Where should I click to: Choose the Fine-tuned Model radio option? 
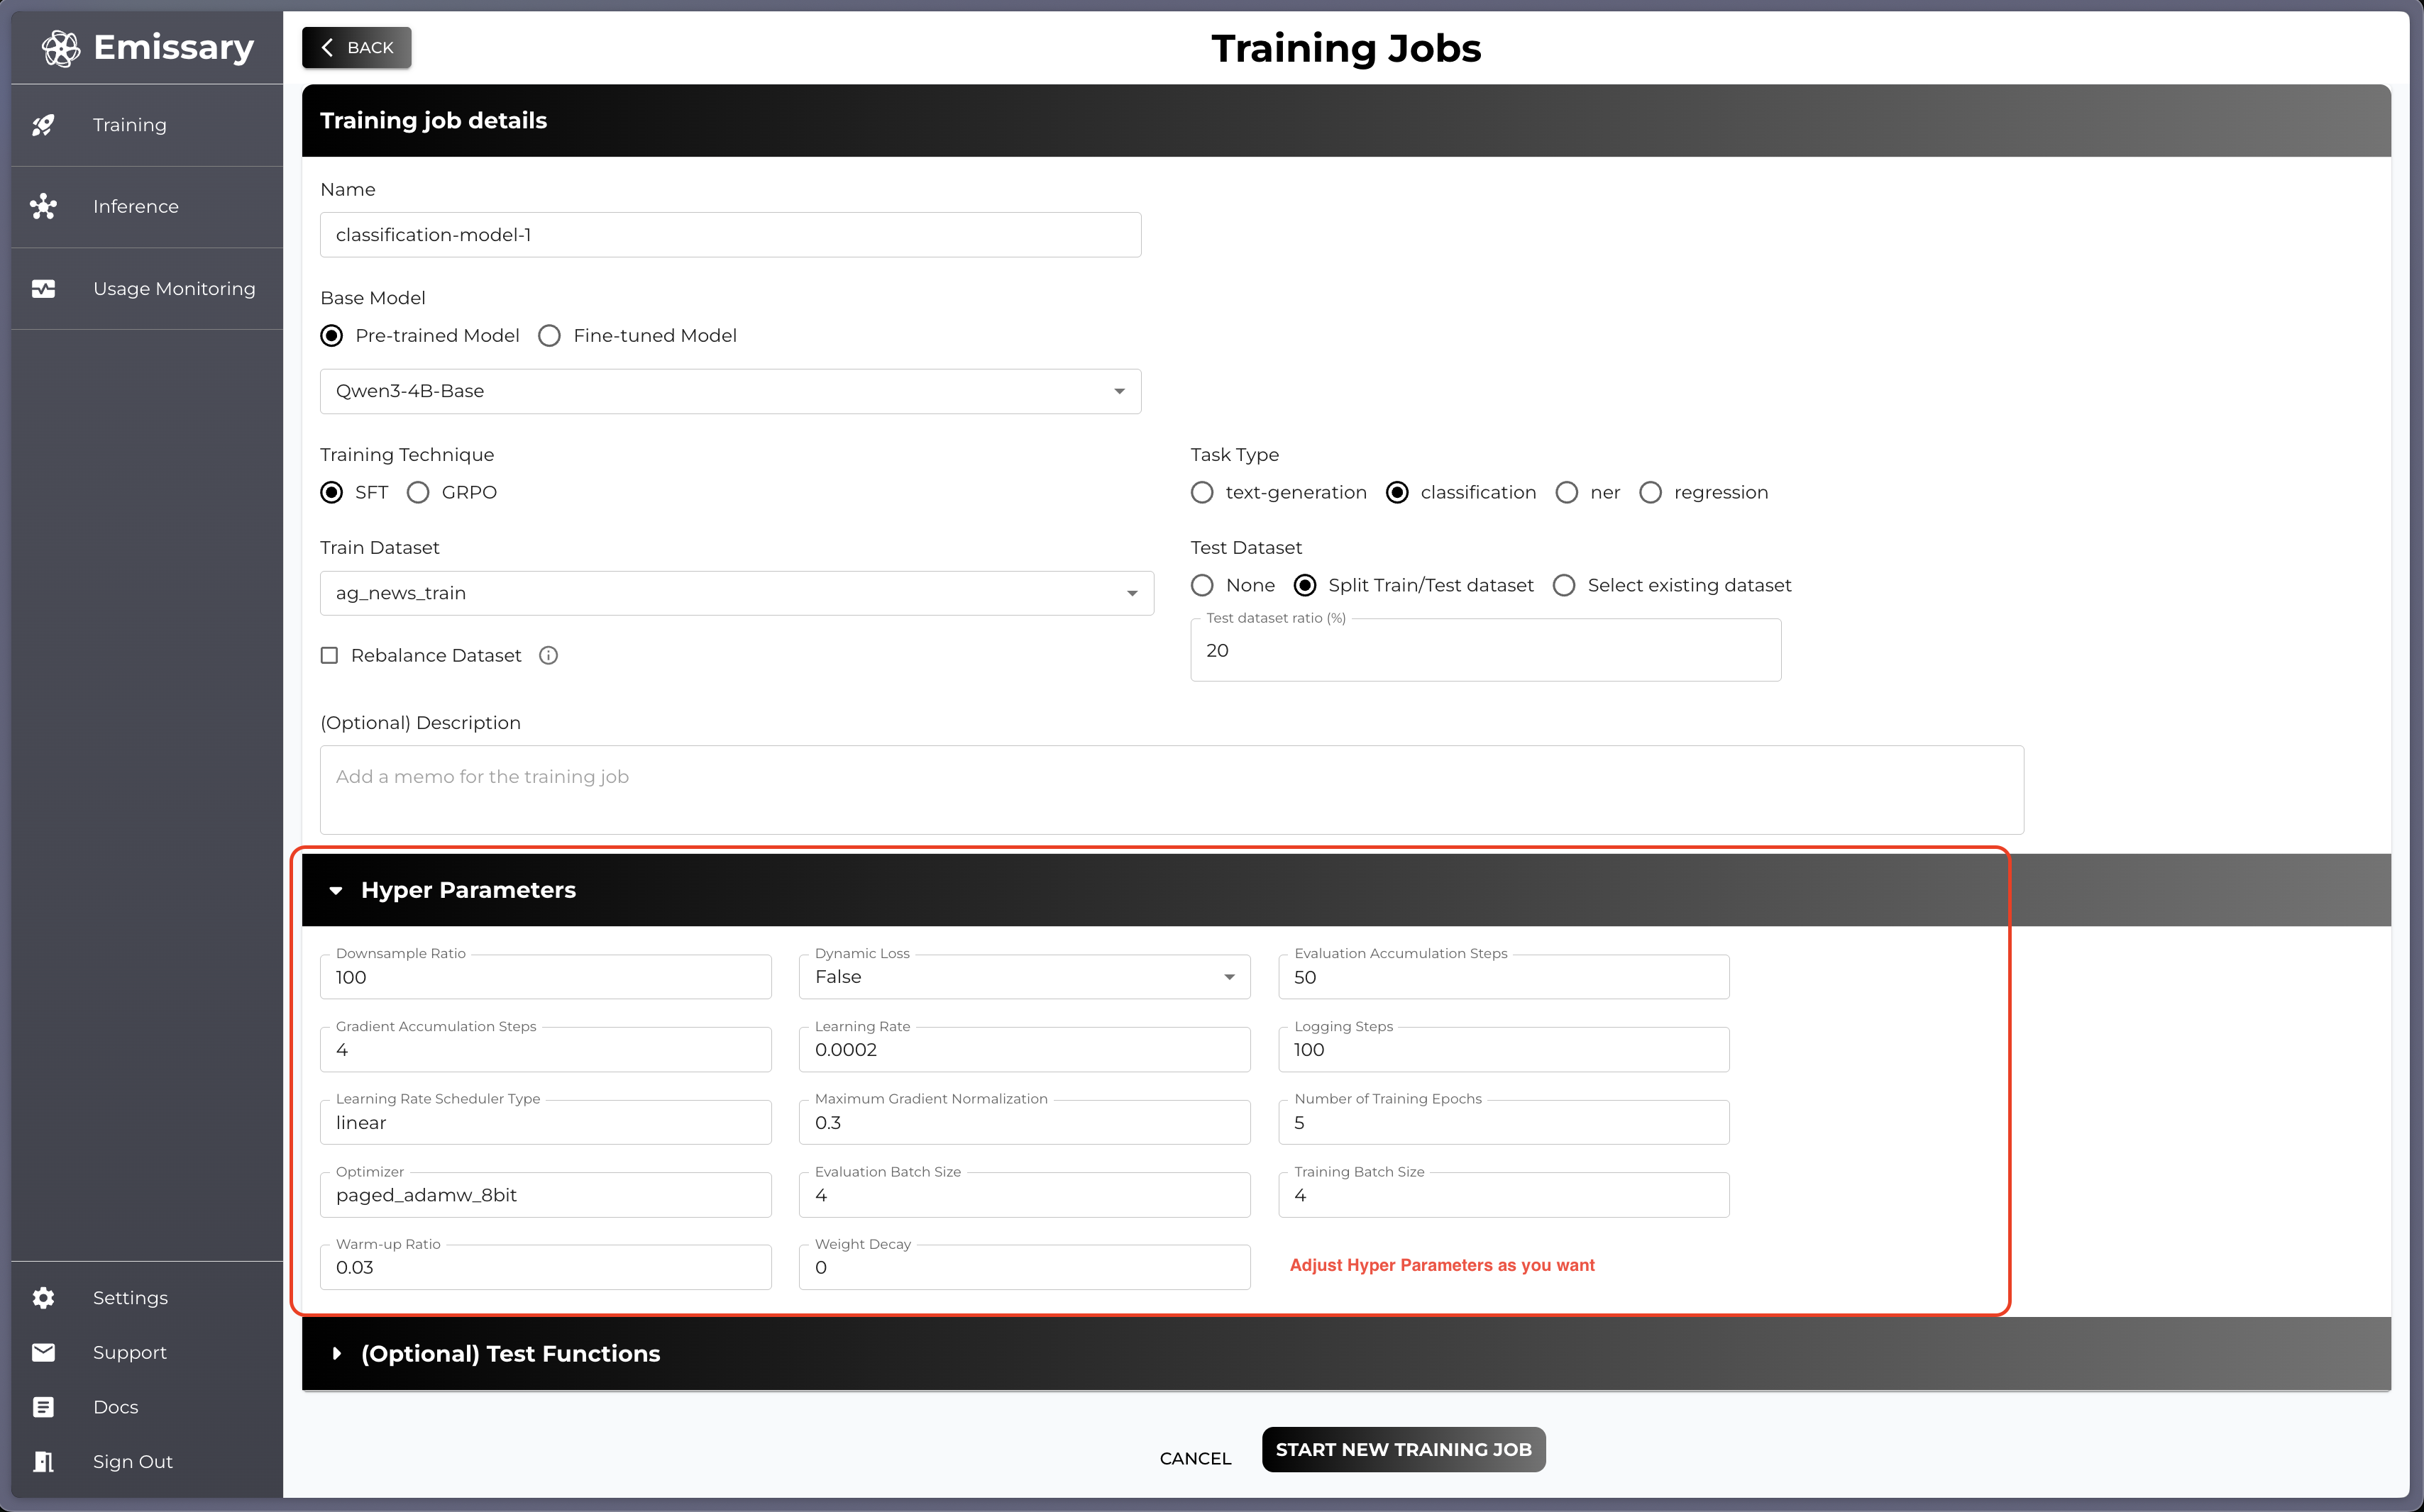point(549,336)
